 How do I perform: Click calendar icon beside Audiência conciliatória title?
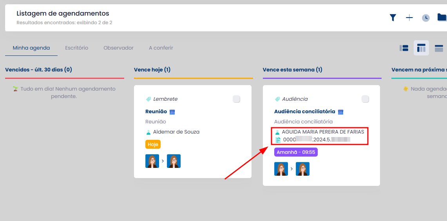pos(340,112)
